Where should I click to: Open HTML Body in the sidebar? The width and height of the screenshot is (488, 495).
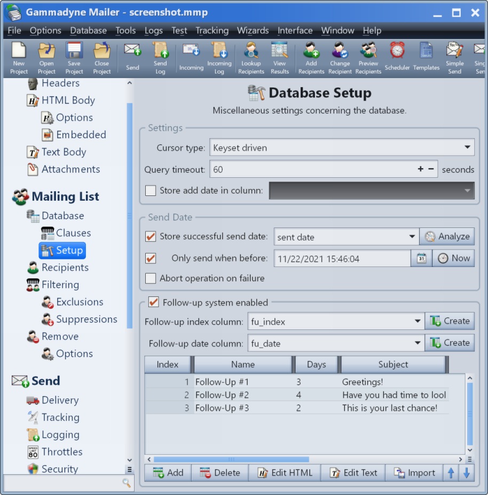point(61,100)
